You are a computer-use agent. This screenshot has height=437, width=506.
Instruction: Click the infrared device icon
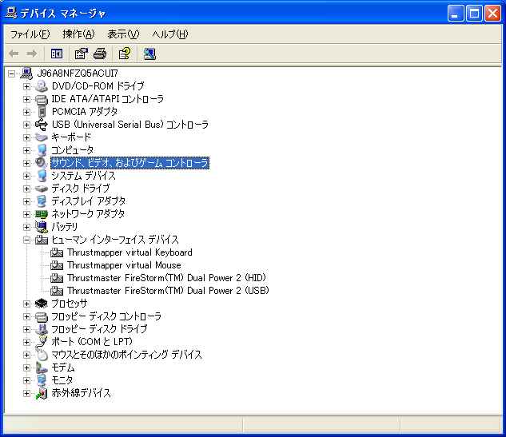[x=42, y=393]
